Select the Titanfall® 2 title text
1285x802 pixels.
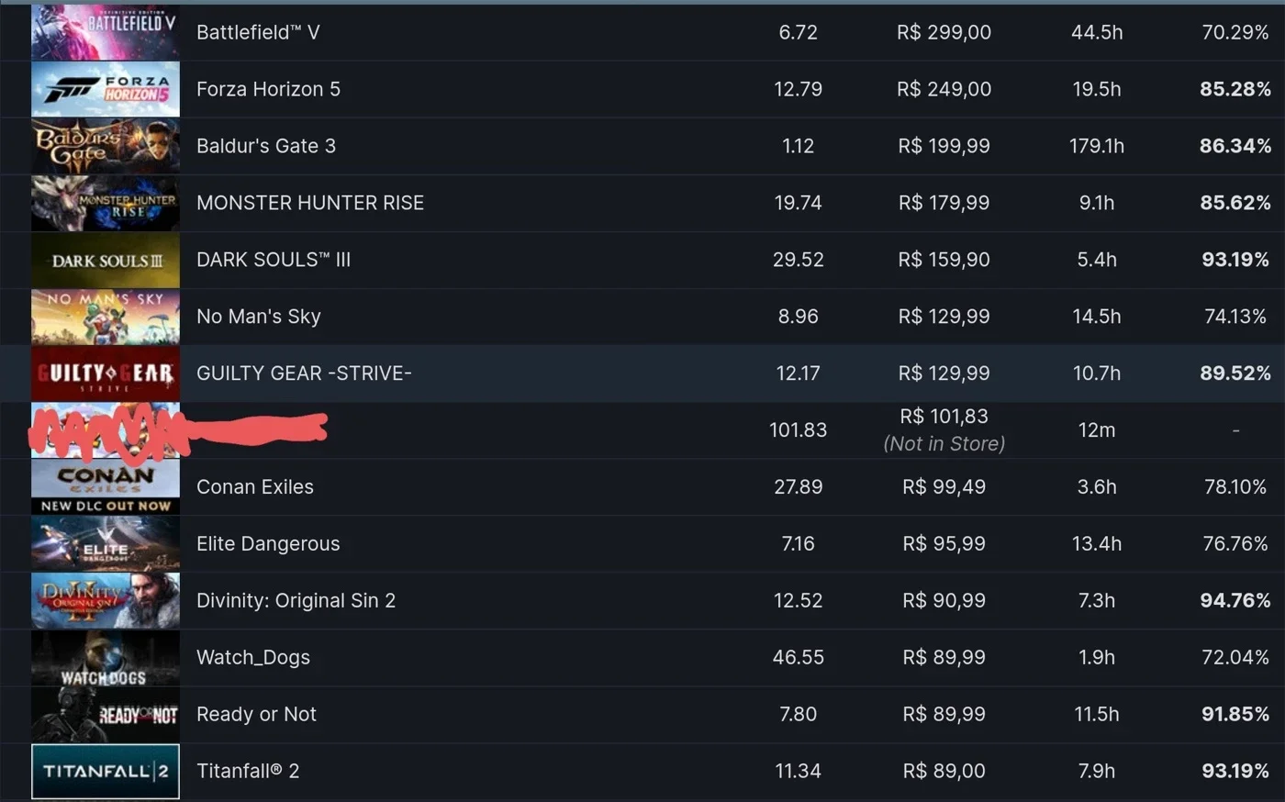coord(248,772)
